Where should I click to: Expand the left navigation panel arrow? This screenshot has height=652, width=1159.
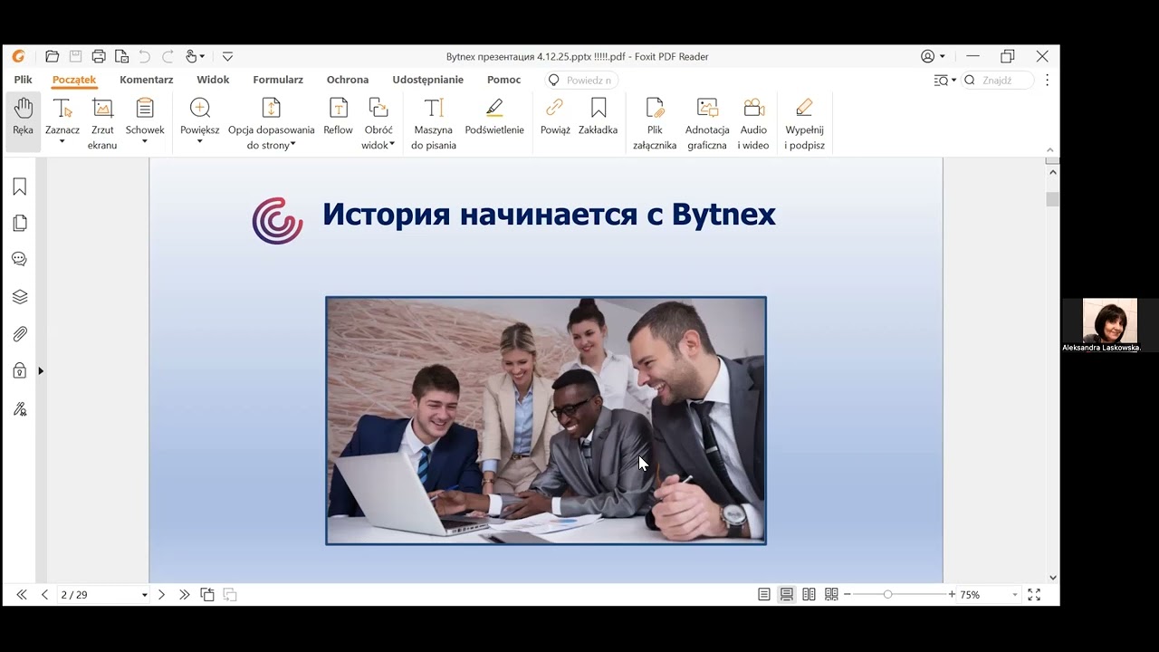(41, 370)
